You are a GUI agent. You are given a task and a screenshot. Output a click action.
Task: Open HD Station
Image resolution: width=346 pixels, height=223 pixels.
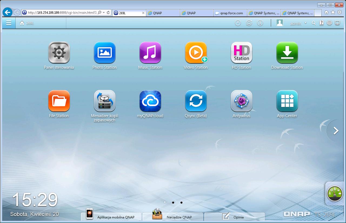tap(242, 53)
